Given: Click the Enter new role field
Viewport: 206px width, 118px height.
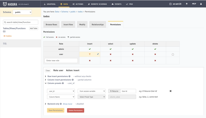Looking at the screenshot, I should pyautogui.click(x=61, y=61).
